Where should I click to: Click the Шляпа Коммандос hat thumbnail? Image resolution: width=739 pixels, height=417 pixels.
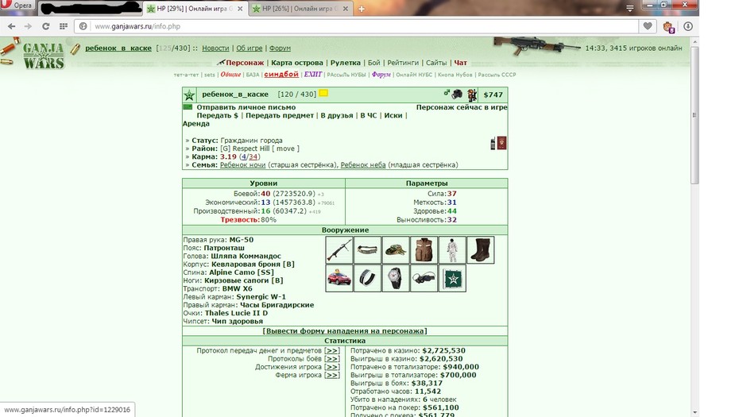396,249
